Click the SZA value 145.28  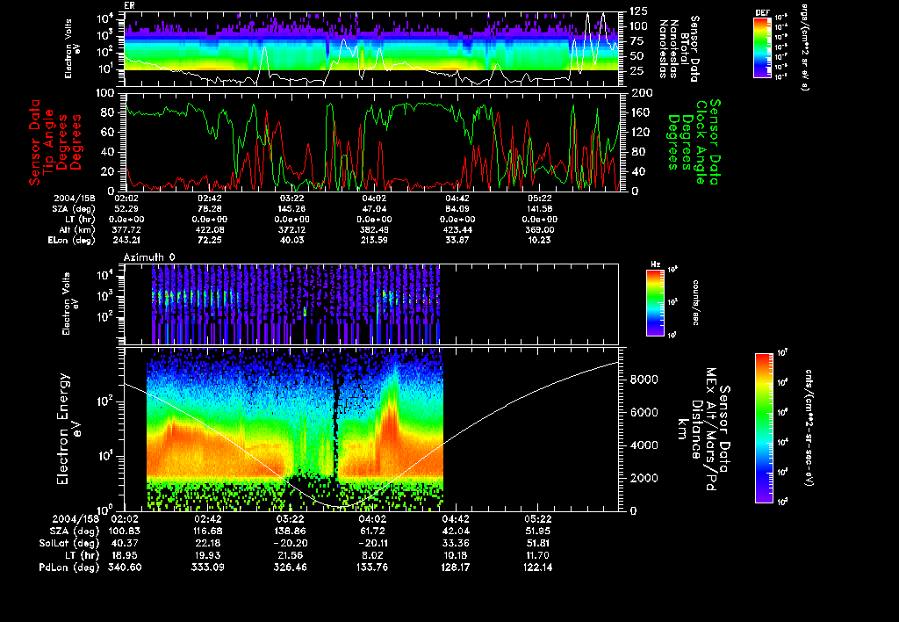click(291, 209)
